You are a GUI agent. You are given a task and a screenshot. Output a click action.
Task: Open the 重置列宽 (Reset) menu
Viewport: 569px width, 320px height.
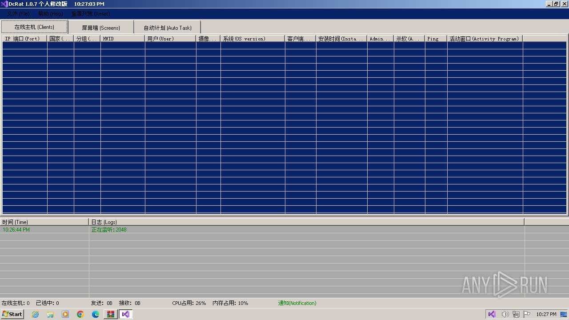(x=91, y=14)
